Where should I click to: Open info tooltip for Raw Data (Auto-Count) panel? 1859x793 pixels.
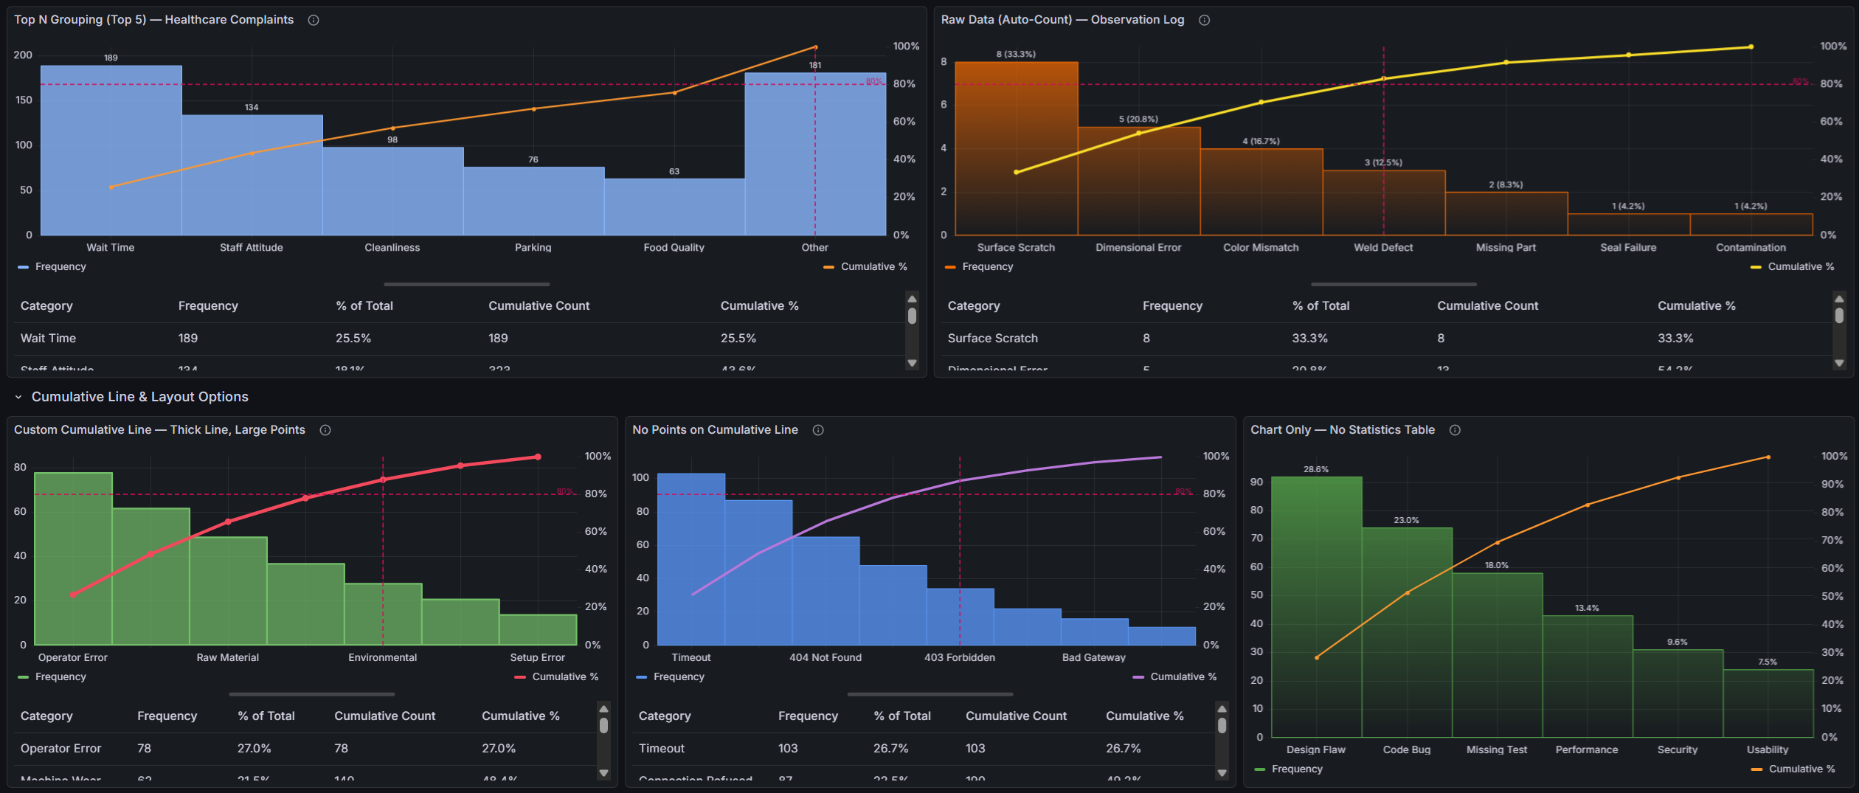point(1204,20)
